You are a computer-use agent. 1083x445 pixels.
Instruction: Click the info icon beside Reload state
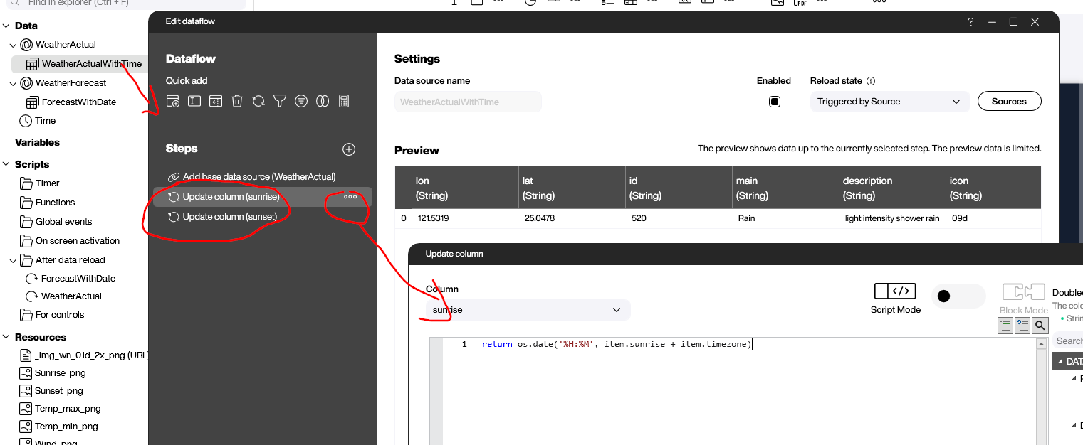tap(871, 81)
